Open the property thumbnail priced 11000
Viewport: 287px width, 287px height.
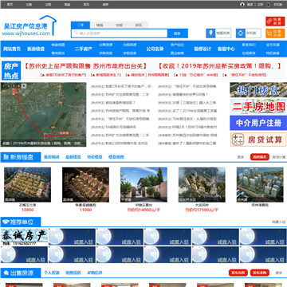coord(85,185)
